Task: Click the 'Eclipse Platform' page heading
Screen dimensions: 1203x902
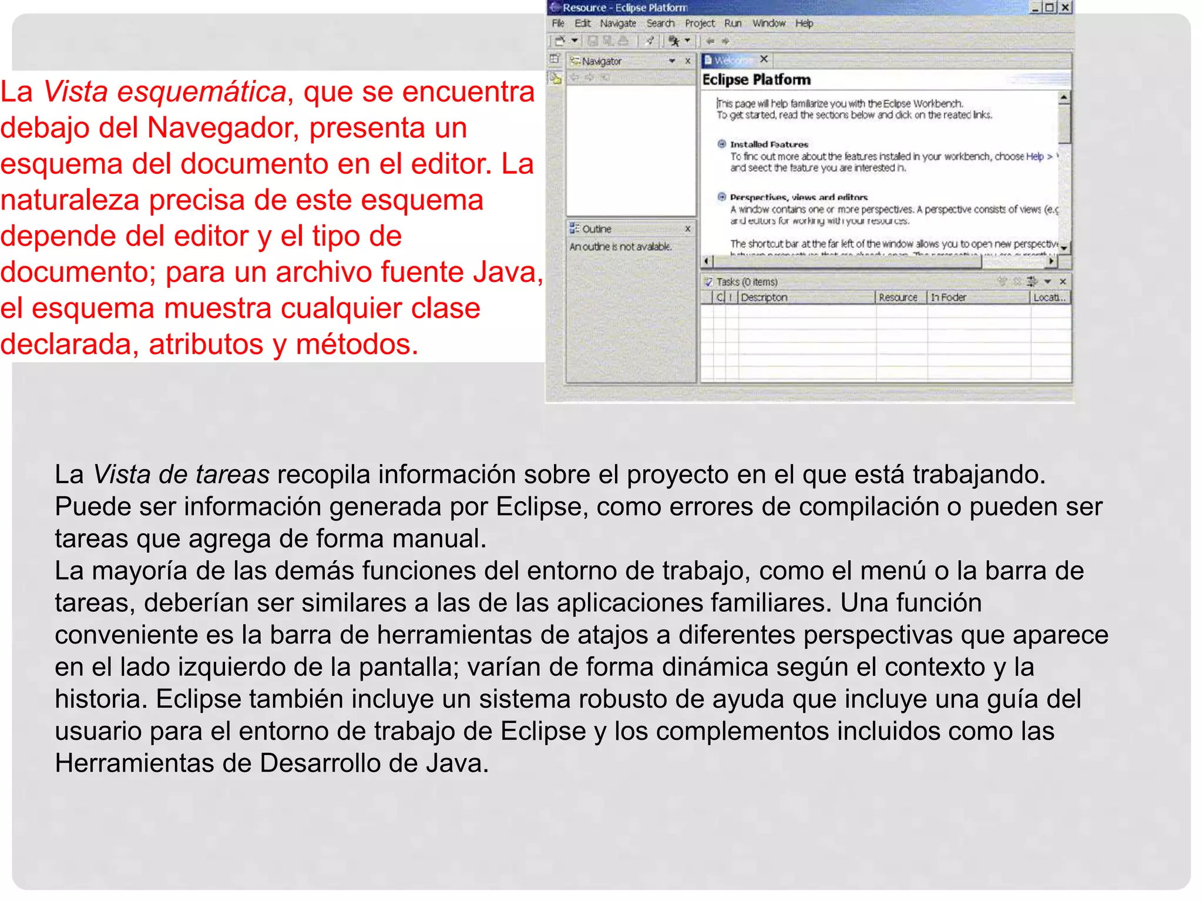Action: [757, 80]
